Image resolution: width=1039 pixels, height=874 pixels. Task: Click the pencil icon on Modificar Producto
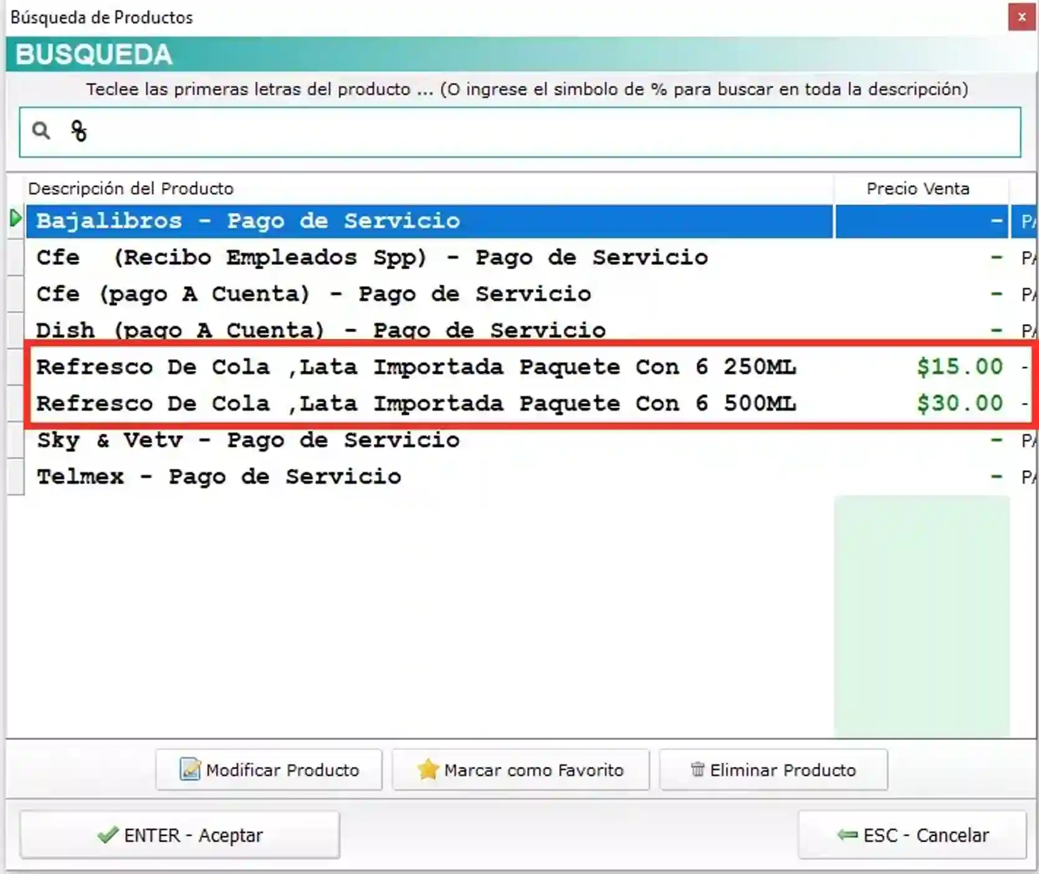click(x=190, y=769)
